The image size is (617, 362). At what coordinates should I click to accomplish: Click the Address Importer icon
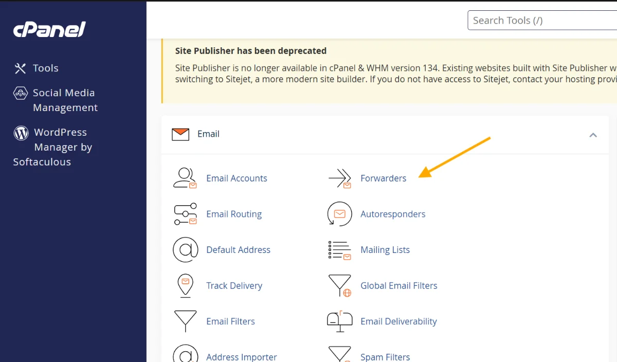(x=185, y=355)
